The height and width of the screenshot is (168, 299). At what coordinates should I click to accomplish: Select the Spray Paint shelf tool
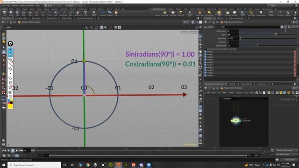point(78,13)
